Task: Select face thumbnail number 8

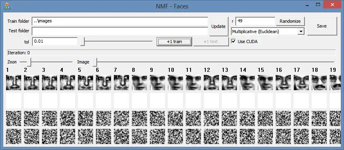Action: pos(139,83)
